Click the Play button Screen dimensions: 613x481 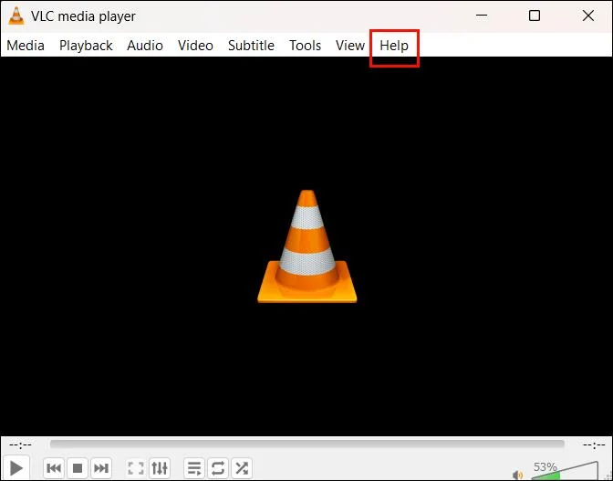pyautogui.click(x=16, y=467)
